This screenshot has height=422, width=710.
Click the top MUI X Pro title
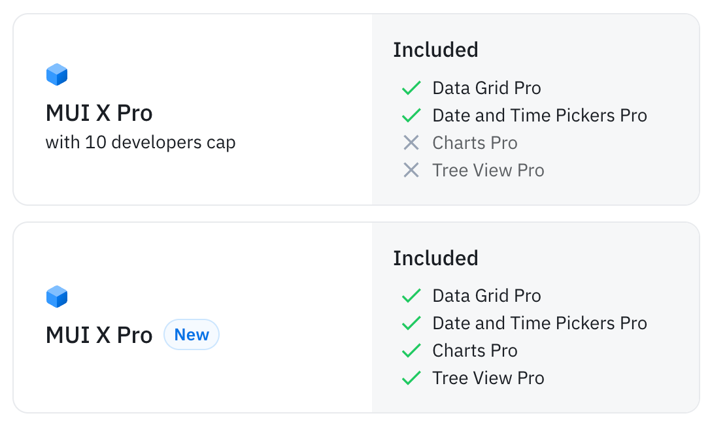pyautogui.click(x=99, y=114)
